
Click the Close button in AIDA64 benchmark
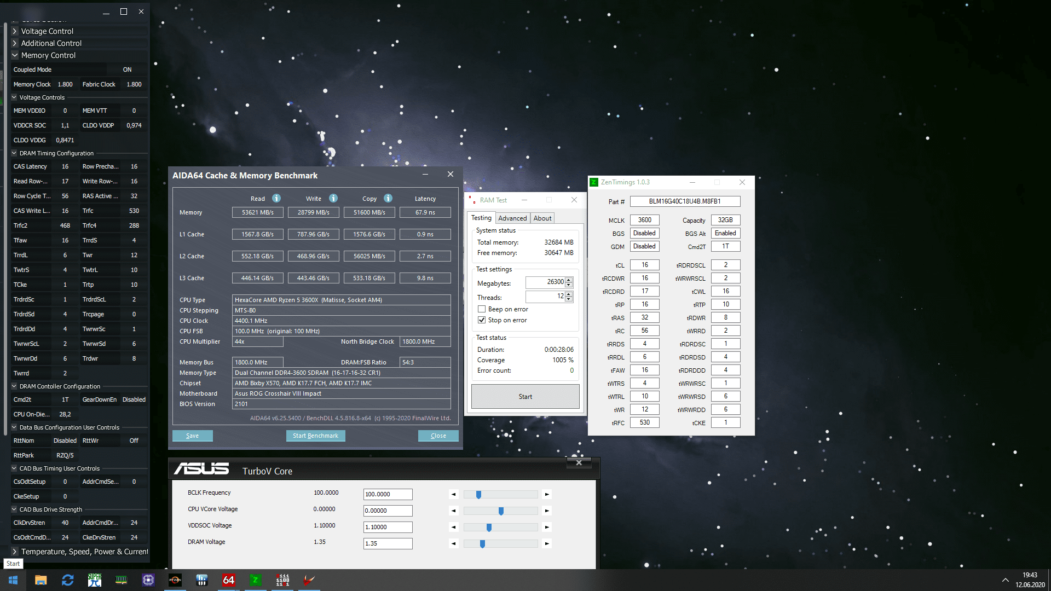pyautogui.click(x=438, y=436)
